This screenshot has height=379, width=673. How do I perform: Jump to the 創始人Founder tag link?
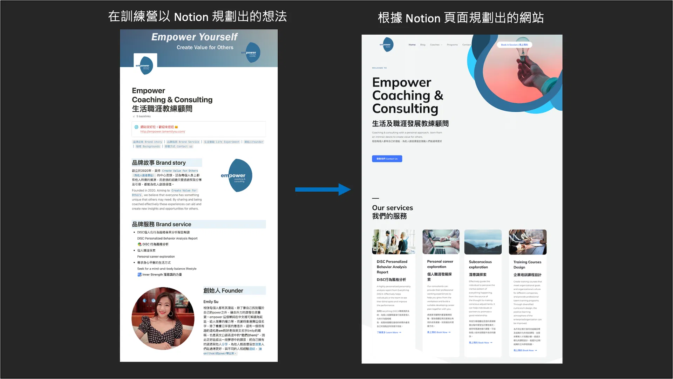254,142
